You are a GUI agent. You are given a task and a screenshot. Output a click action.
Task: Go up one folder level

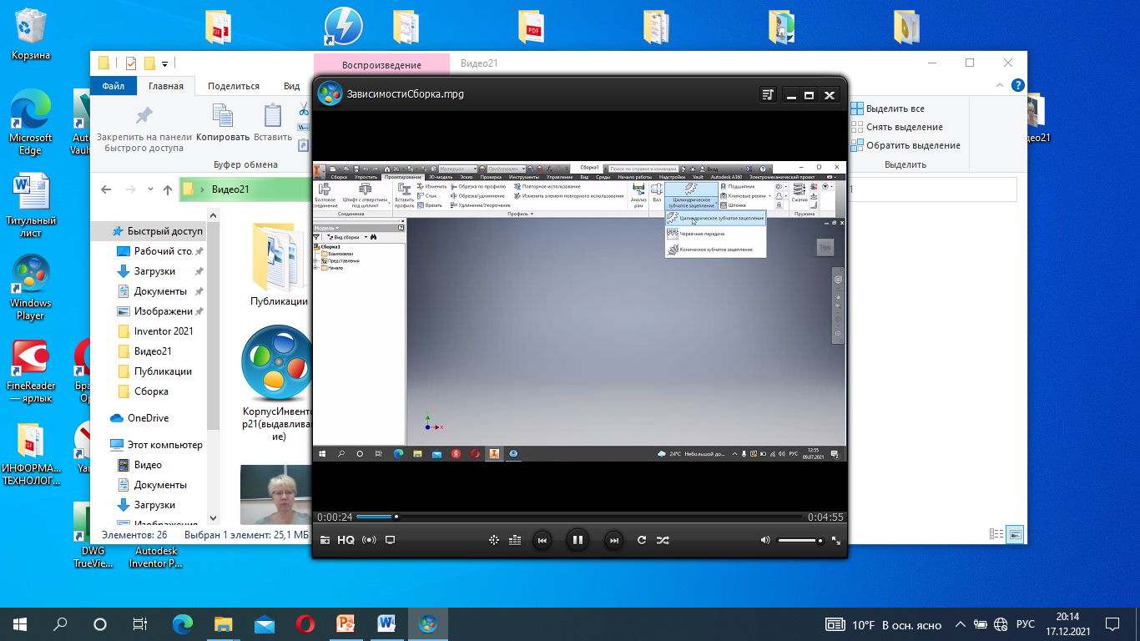[x=168, y=189]
